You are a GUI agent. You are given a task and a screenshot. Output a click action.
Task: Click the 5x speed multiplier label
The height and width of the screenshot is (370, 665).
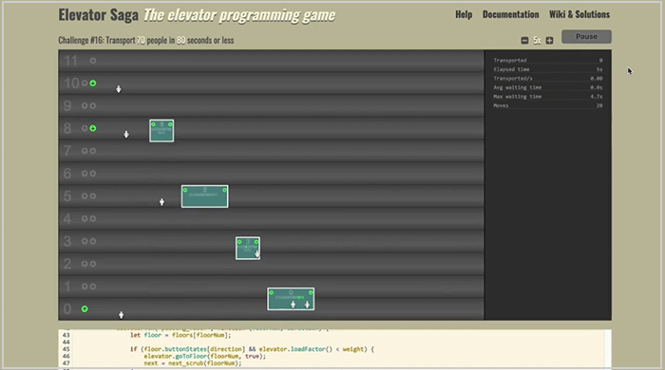pos(537,40)
